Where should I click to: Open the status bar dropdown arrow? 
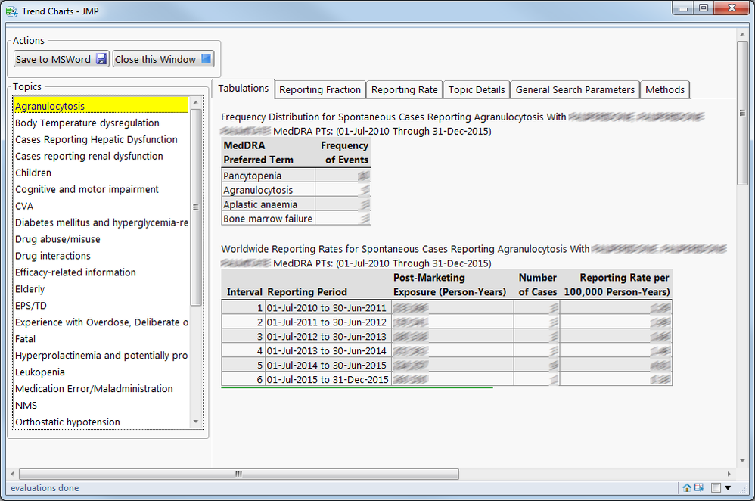pos(728,488)
